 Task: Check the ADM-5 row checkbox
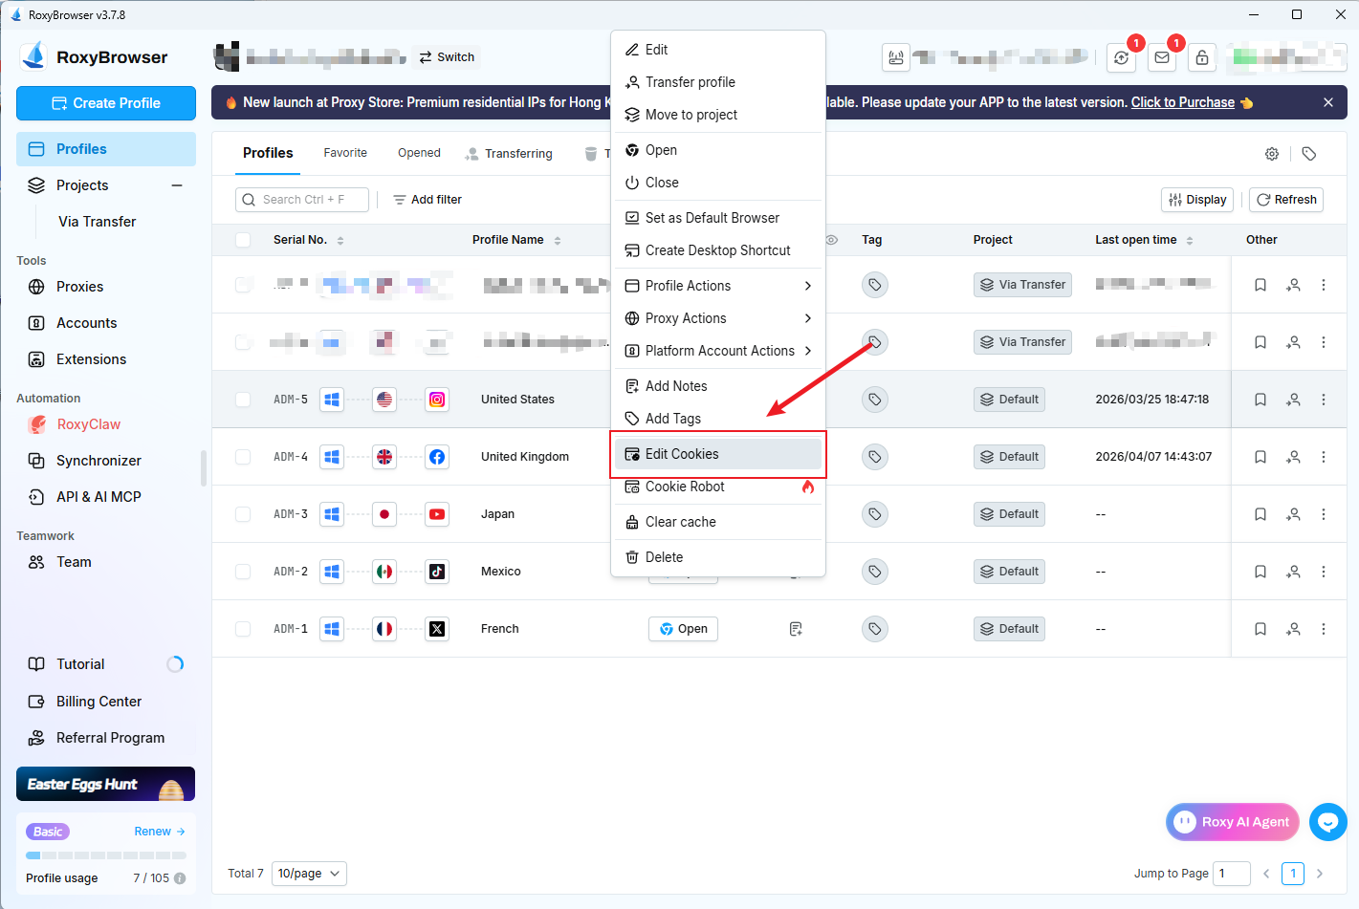tap(243, 400)
